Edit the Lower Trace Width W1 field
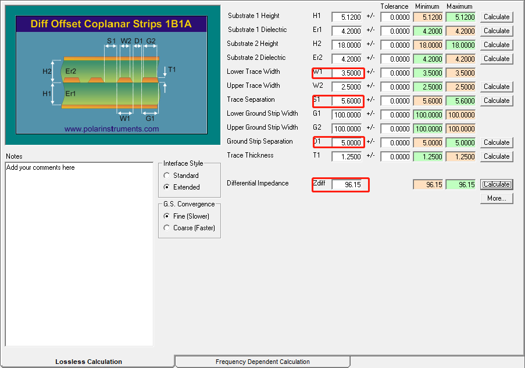 (x=347, y=73)
